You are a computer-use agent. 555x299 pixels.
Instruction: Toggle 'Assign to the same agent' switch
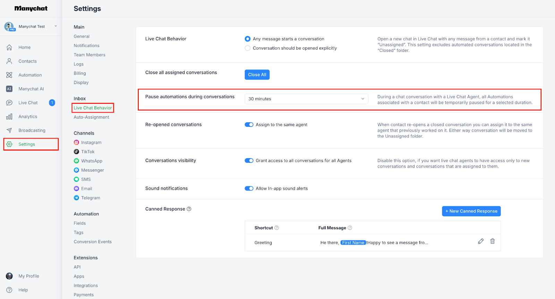point(249,125)
